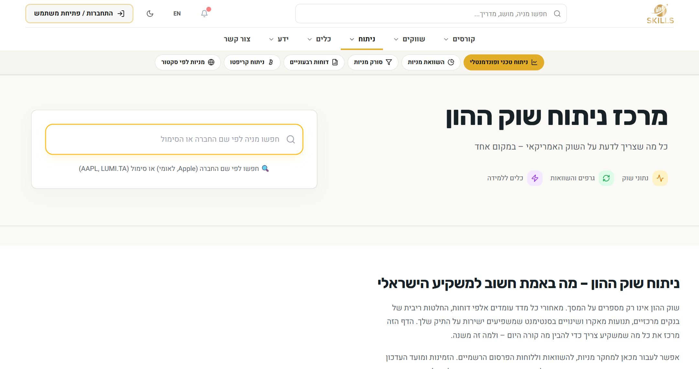Click the sign-in arrow icon

click(x=121, y=14)
